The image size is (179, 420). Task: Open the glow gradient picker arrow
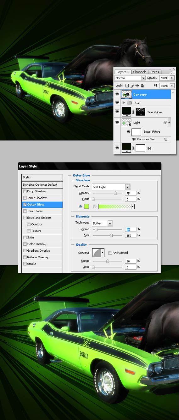coord(132,207)
